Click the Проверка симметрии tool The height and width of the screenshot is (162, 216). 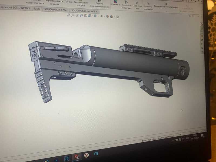click(x=126, y=5)
